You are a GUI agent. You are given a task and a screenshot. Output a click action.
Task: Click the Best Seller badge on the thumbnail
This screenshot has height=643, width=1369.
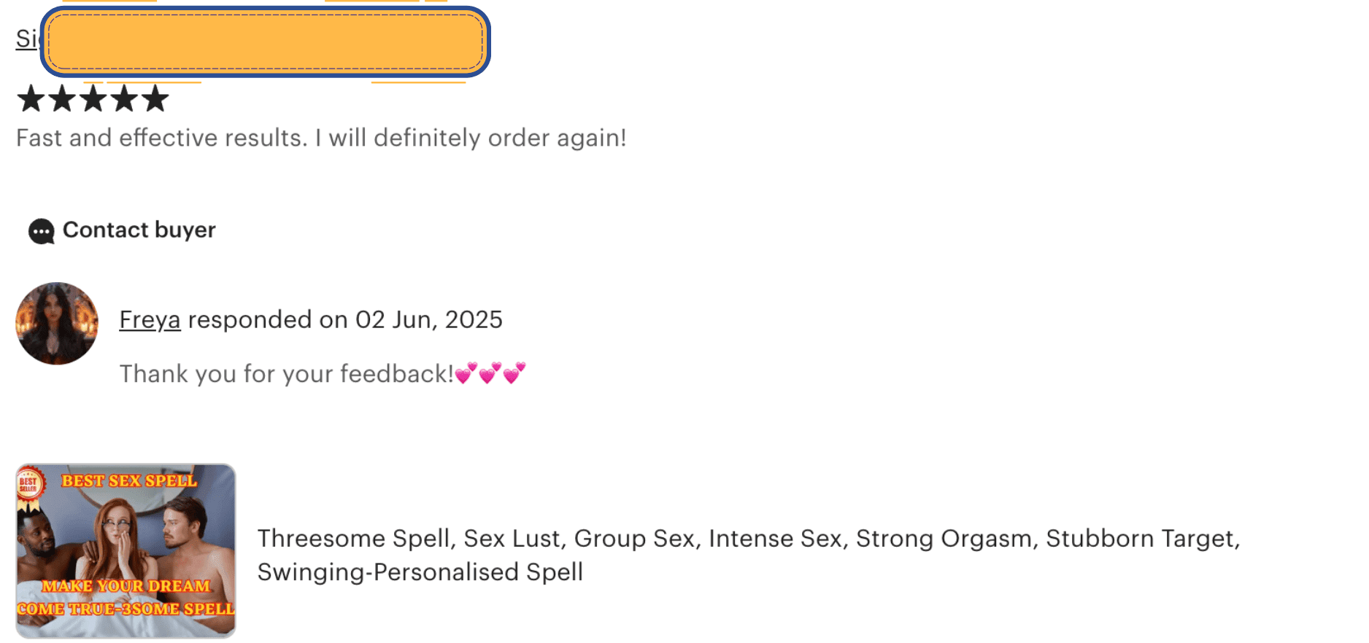point(29,484)
